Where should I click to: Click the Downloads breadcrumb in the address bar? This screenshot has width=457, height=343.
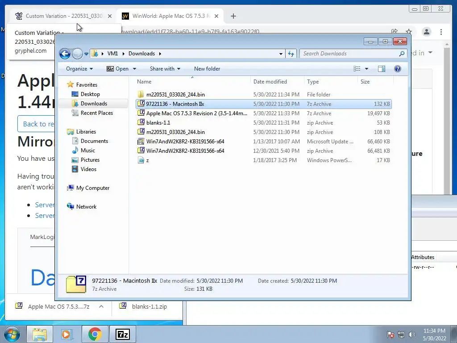point(141,54)
